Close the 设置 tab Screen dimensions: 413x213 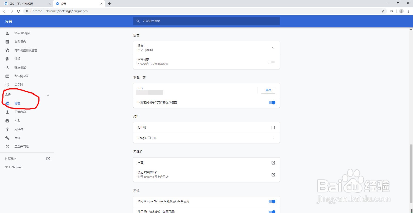coord(101,4)
